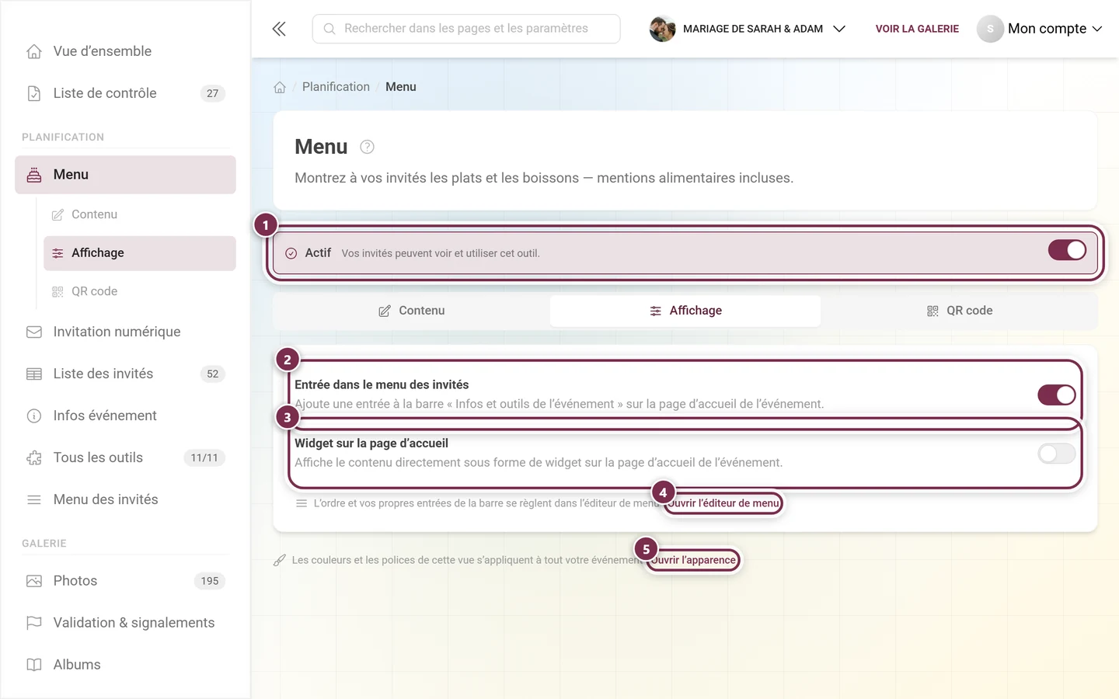Open the QR code tab
The height and width of the screenshot is (699, 1119).
(959, 311)
